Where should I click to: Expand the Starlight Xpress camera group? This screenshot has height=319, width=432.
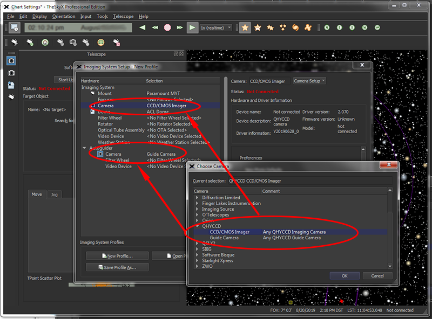click(197, 260)
